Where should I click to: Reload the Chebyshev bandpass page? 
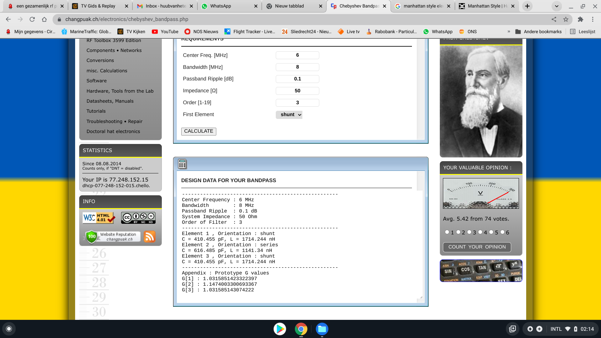(32, 19)
